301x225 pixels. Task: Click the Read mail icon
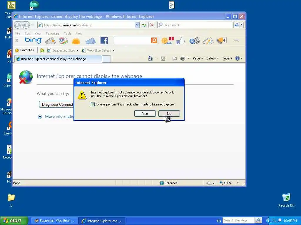point(174,58)
